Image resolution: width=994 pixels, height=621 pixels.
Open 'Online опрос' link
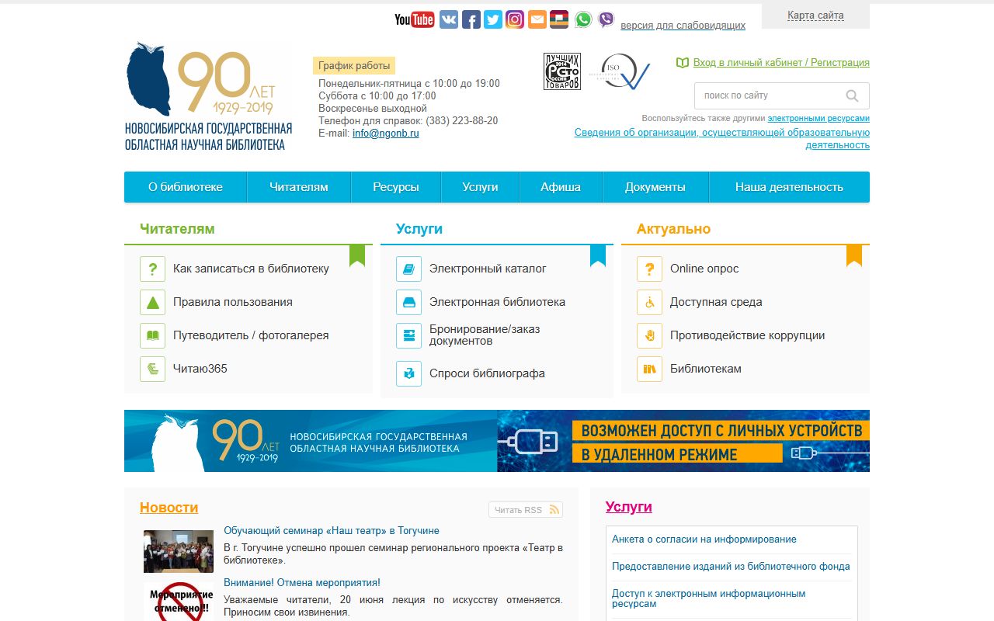704,269
